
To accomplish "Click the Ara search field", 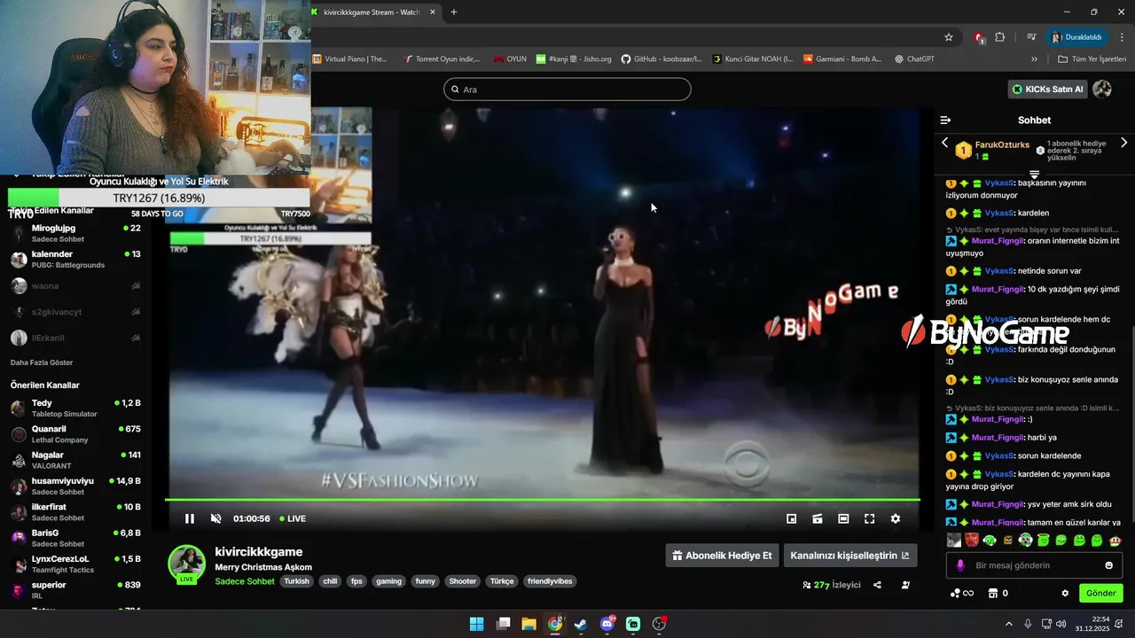I will (x=567, y=89).
